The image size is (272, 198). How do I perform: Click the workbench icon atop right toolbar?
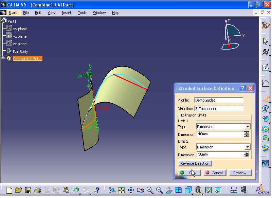[266, 25]
